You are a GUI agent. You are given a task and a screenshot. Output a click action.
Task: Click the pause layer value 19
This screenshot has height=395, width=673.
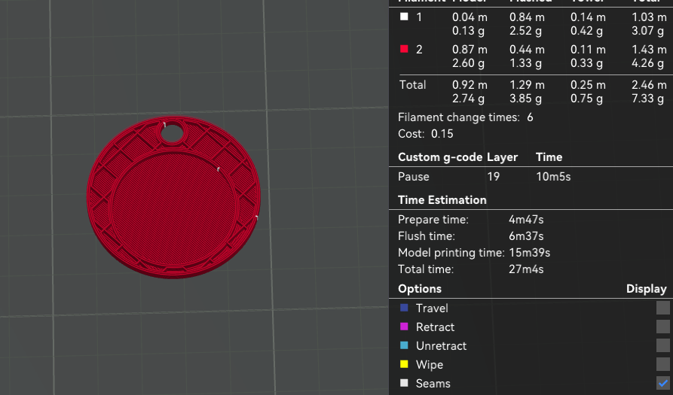(493, 177)
